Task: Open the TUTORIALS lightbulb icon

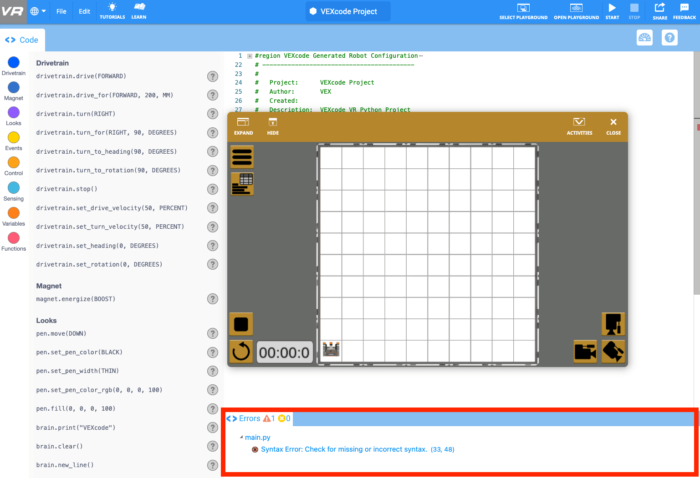Action: (x=112, y=8)
